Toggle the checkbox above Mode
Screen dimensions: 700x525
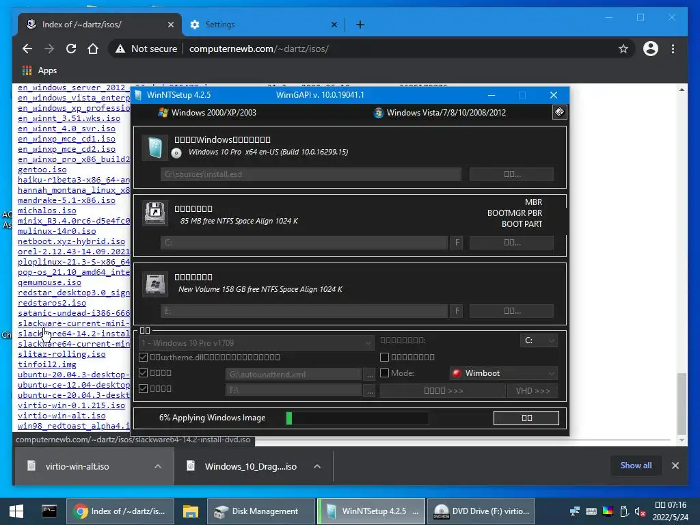click(x=384, y=357)
